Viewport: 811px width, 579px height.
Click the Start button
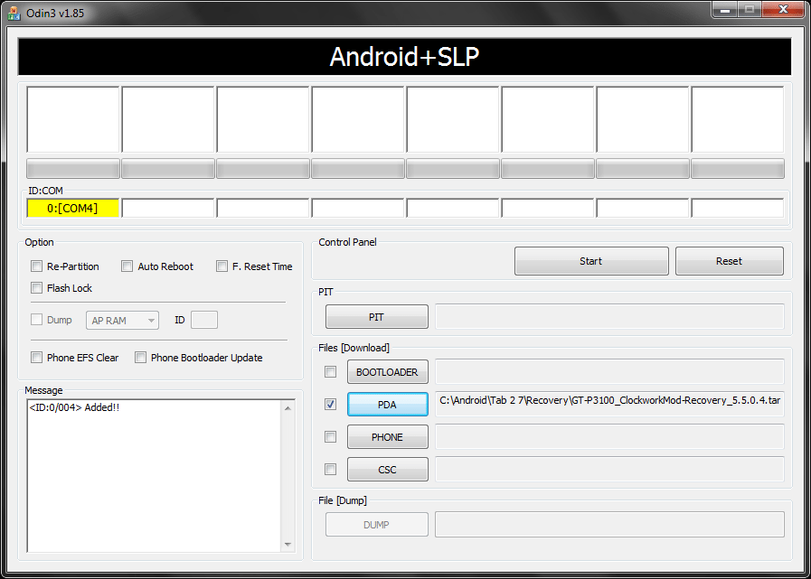(x=591, y=261)
